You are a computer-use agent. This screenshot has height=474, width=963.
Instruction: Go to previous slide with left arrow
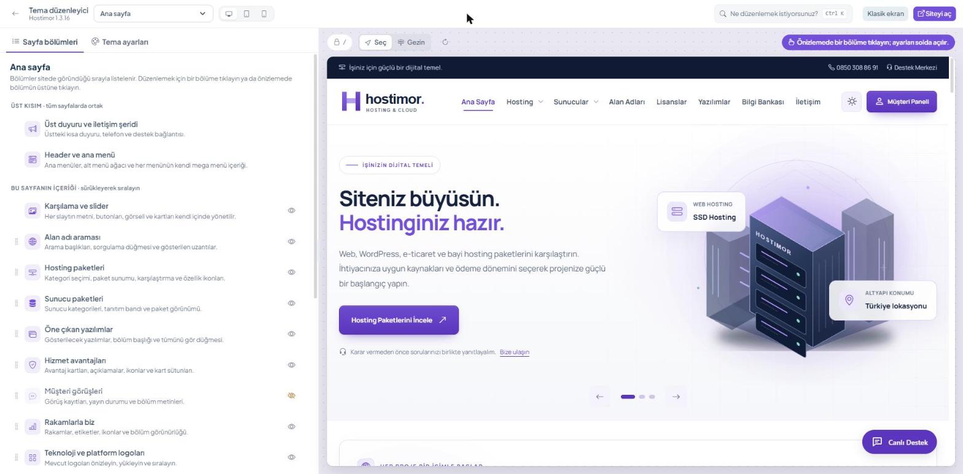tap(599, 397)
